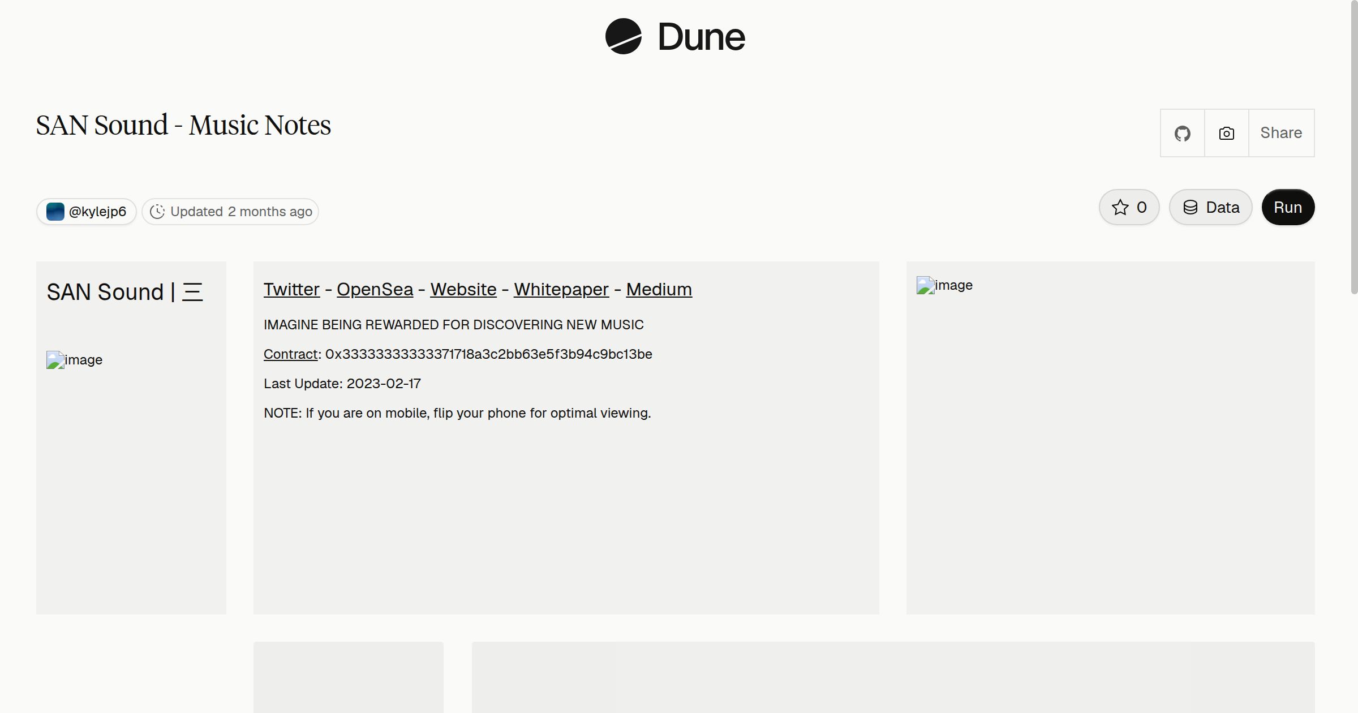Run the dashboard queries
1358x713 pixels.
1288,207
